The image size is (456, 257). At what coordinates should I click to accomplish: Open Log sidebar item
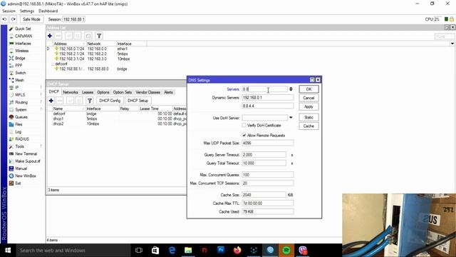click(x=18, y=131)
